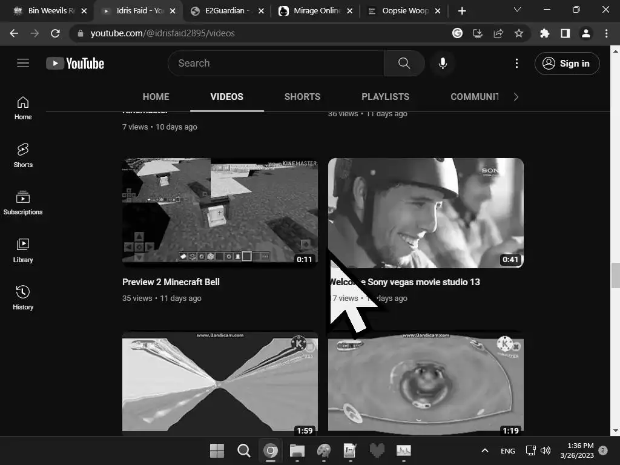Viewport: 620px width, 465px height.
Task: Open the PLAYLISTS channel tab
Action: 386,97
